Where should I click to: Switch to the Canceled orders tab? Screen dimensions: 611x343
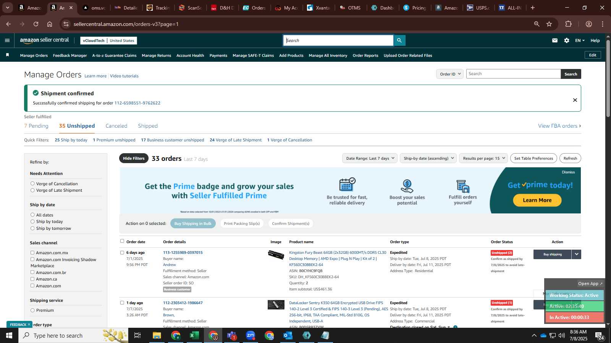click(x=116, y=126)
